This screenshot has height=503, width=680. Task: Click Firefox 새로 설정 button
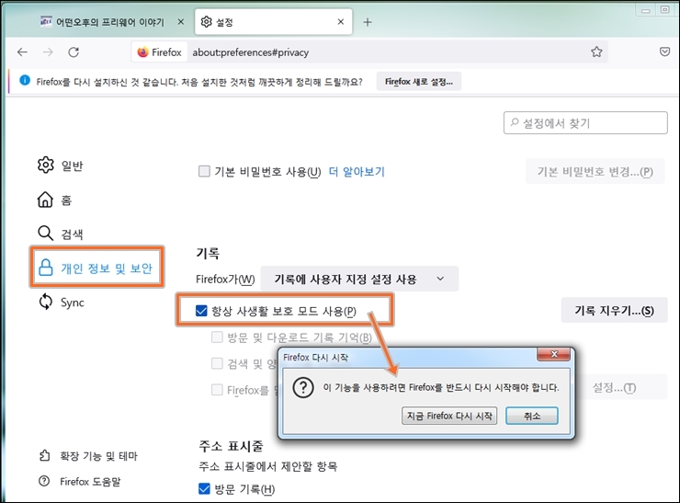click(x=418, y=82)
